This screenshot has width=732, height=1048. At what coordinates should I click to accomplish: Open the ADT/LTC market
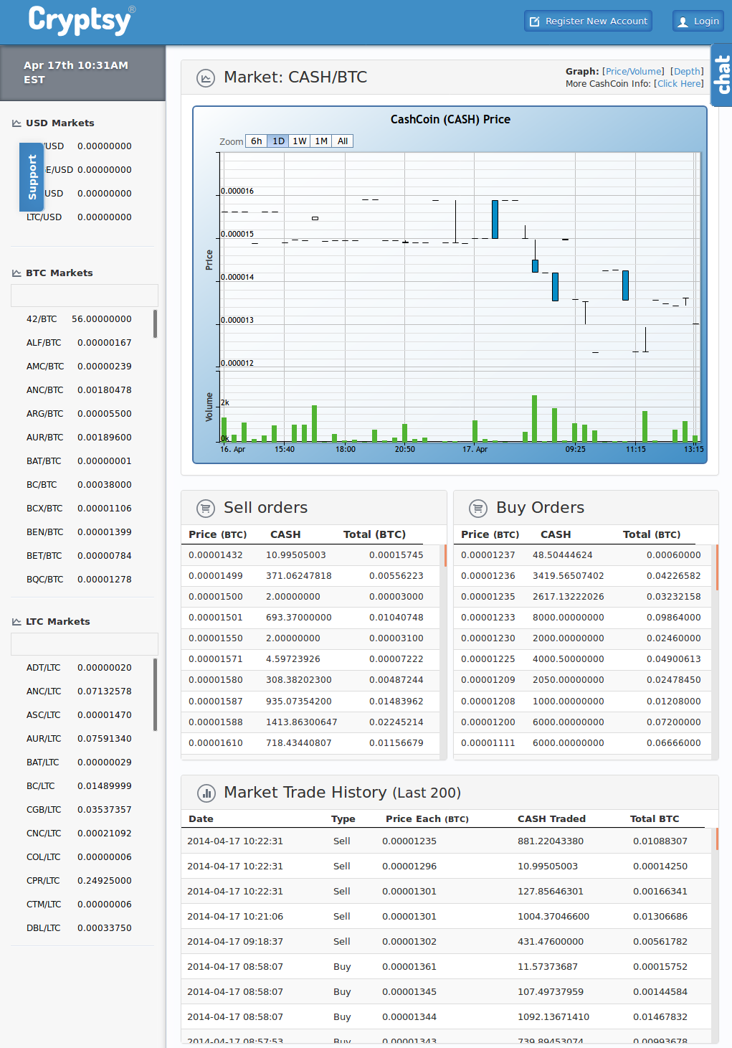point(79,668)
